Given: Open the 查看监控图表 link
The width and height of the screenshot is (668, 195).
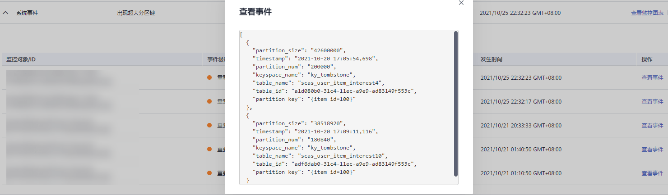Looking at the screenshot, I should (x=647, y=13).
